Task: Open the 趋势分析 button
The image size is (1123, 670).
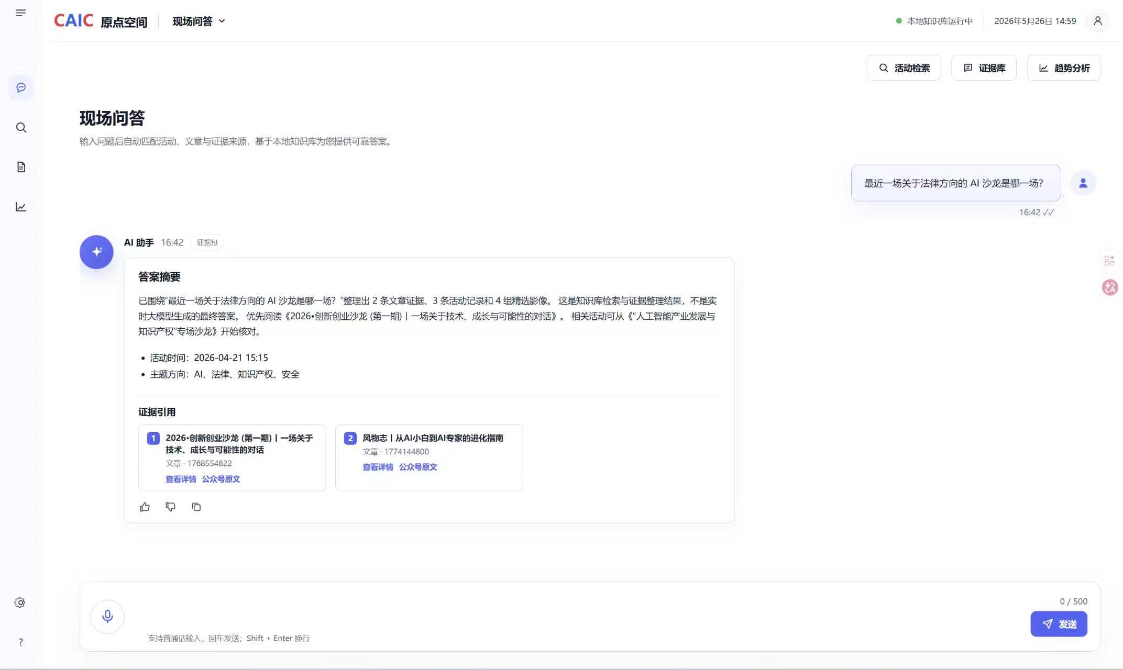Action: tap(1064, 68)
